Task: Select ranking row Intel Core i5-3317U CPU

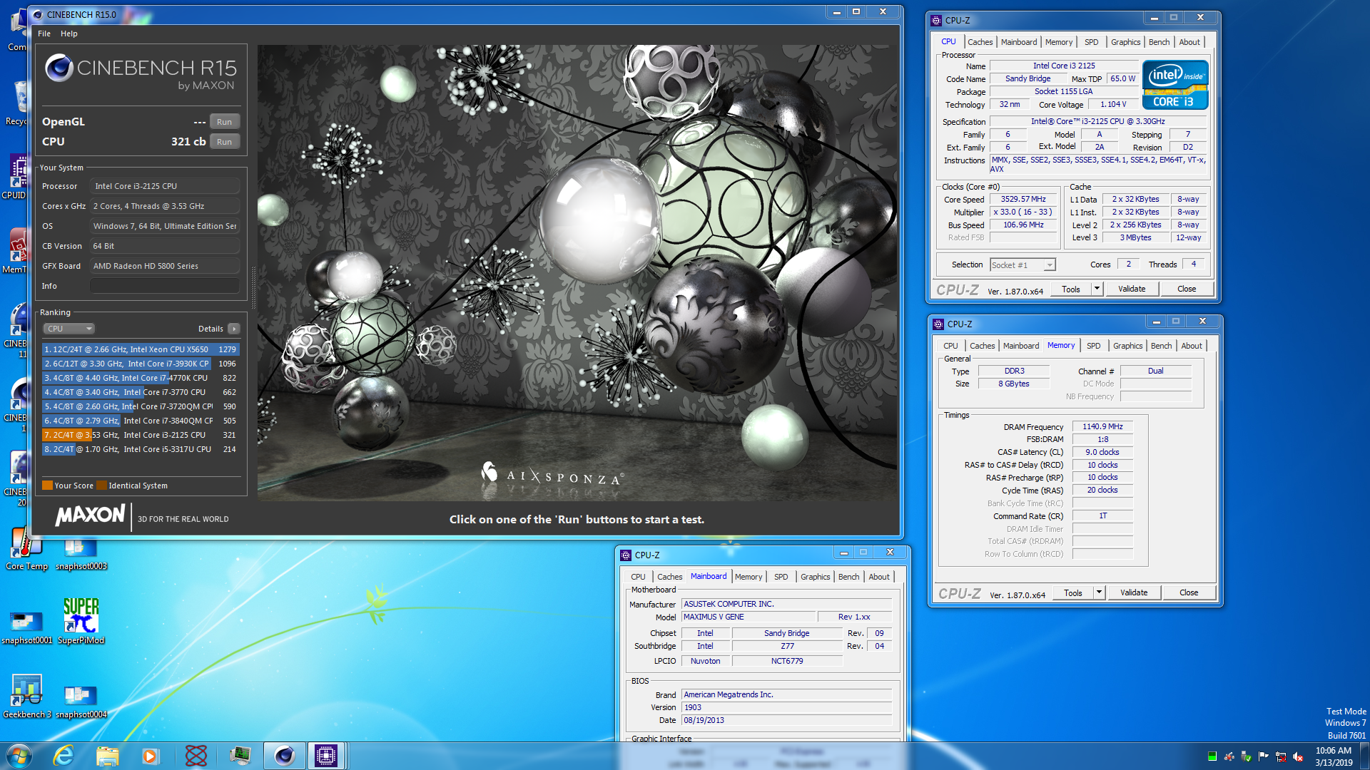Action: tap(141, 449)
